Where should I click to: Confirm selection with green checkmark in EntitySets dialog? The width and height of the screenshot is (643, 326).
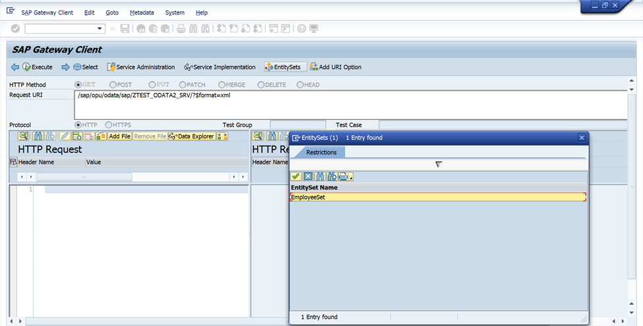coord(296,177)
